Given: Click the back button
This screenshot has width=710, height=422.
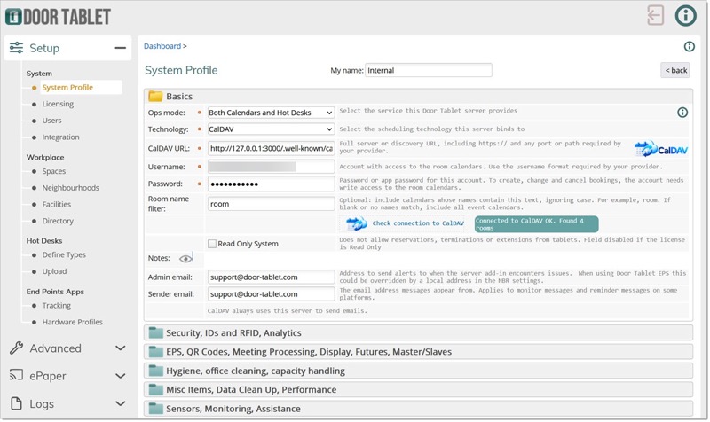Looking at the screenshot, I should (675, 70).
